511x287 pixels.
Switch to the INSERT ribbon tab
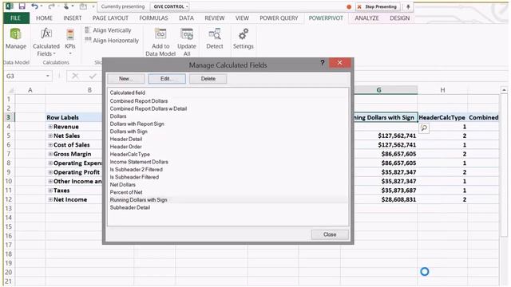click(73, 18)
